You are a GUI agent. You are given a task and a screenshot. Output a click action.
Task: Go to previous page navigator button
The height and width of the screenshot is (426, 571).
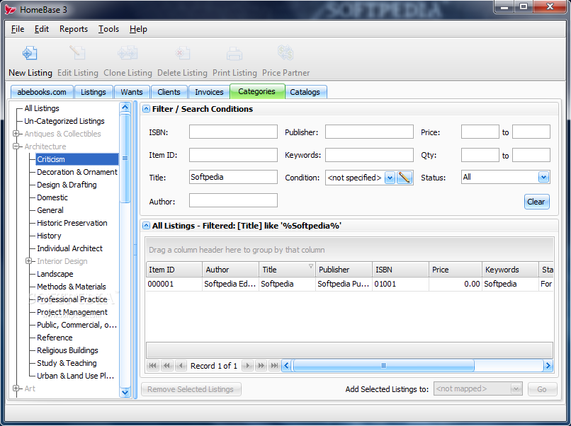[x=166, y=366]
